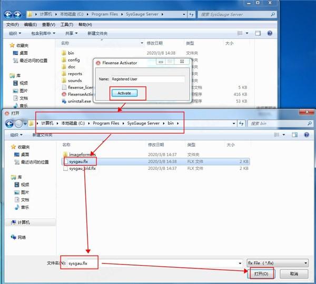
Task: Expand the 文件名 combo box dropdown arrow
Action: (x=240, y=263)
